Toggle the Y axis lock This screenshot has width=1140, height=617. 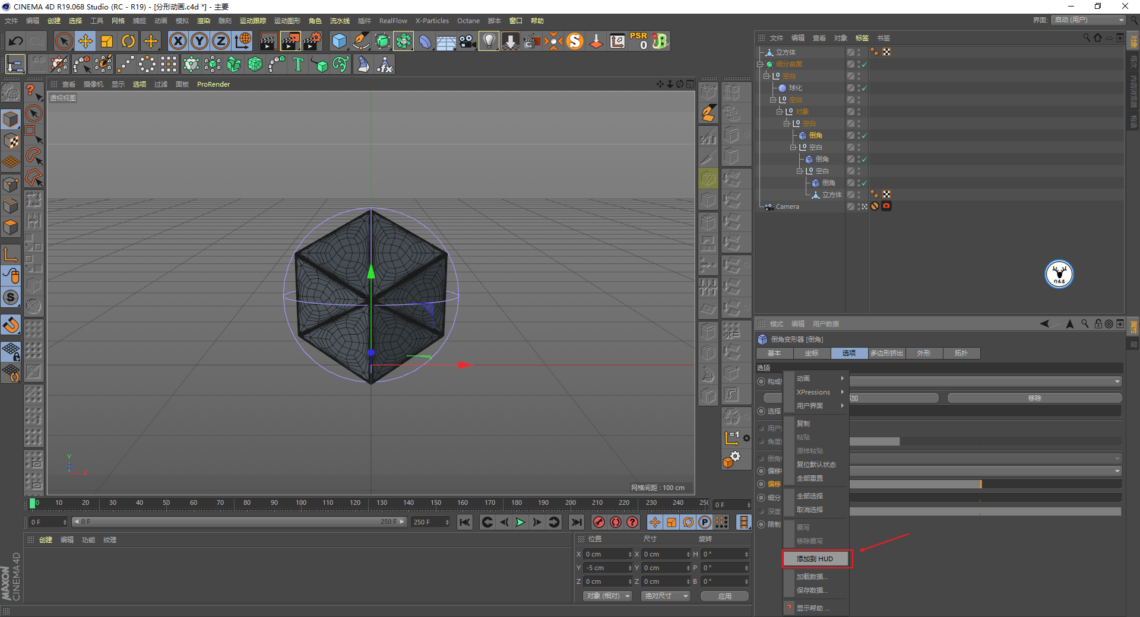tap(199, 41)
